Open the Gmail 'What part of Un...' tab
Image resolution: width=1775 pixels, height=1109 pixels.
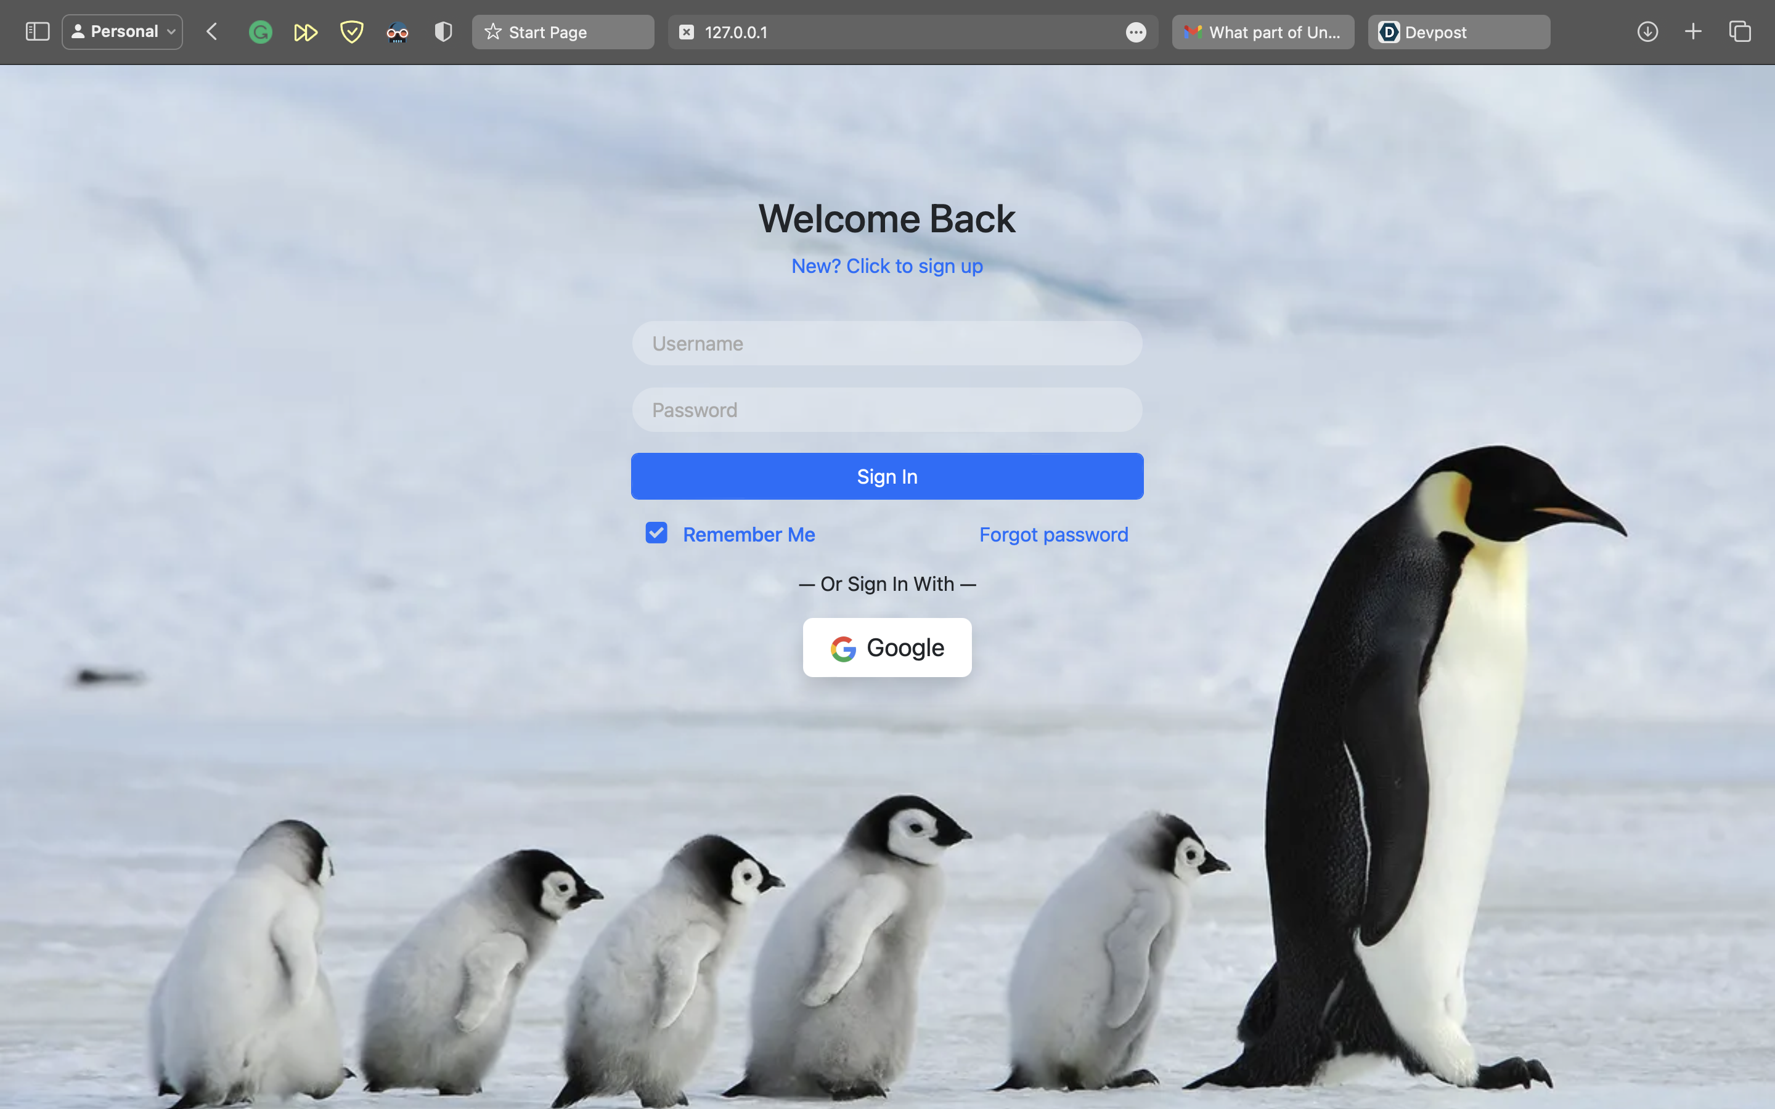1262,32
